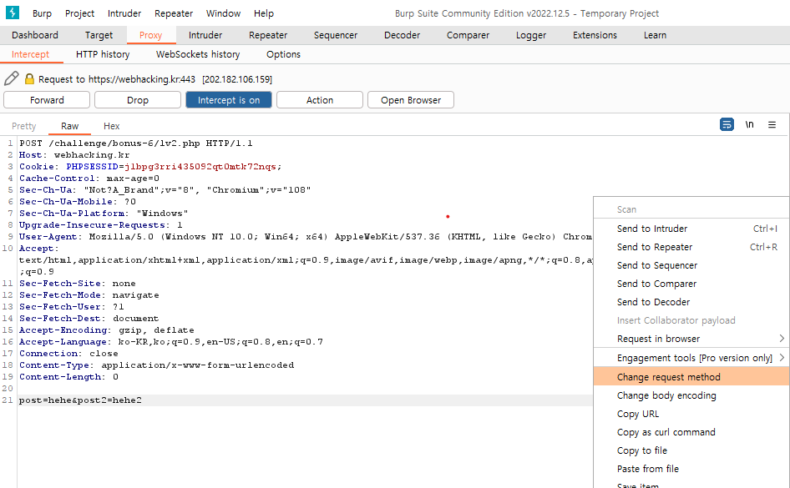The height and width of the screenshot is (488, 790).
Task: Select Paste from file
Action: point(691,469)
